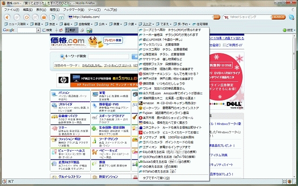Image resolution: width=298 pixels, height=186 pixels.
Task: Open the 表示(V) menu
Action: (41, 10)
